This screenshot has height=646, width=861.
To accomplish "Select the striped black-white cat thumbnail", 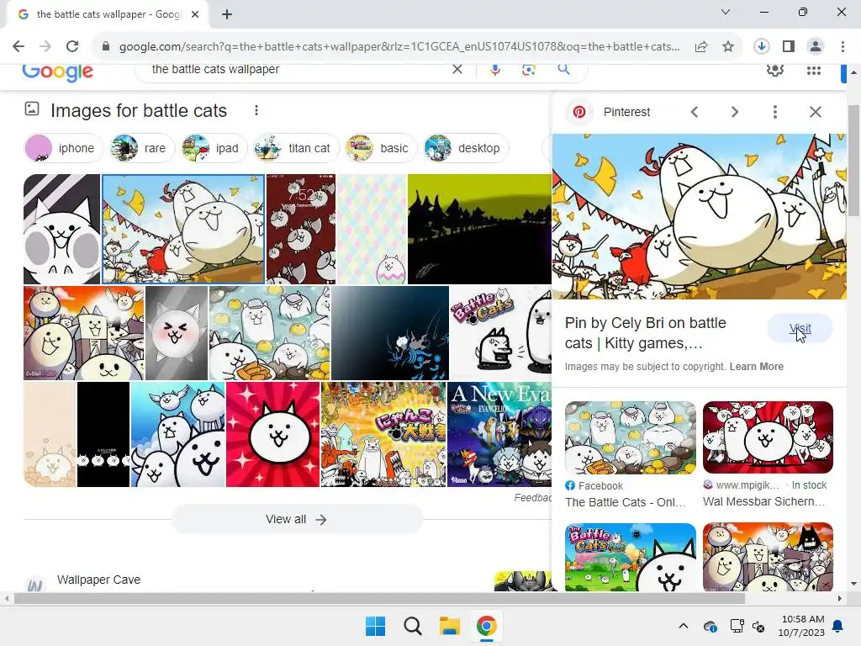I will click(x=61, y=229).
